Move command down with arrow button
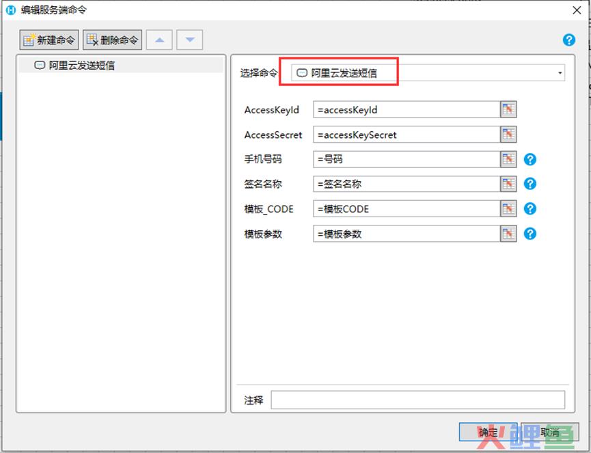The image size is (591, 453). (x=189, y=40)
